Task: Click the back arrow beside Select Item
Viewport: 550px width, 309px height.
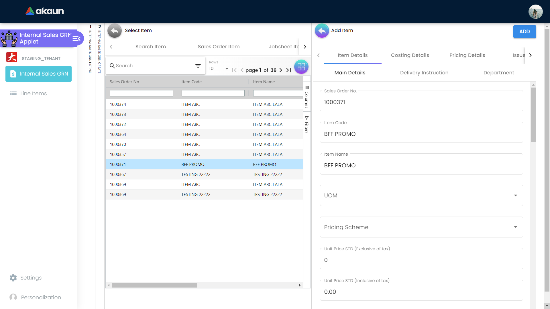Action: (115, 31)
